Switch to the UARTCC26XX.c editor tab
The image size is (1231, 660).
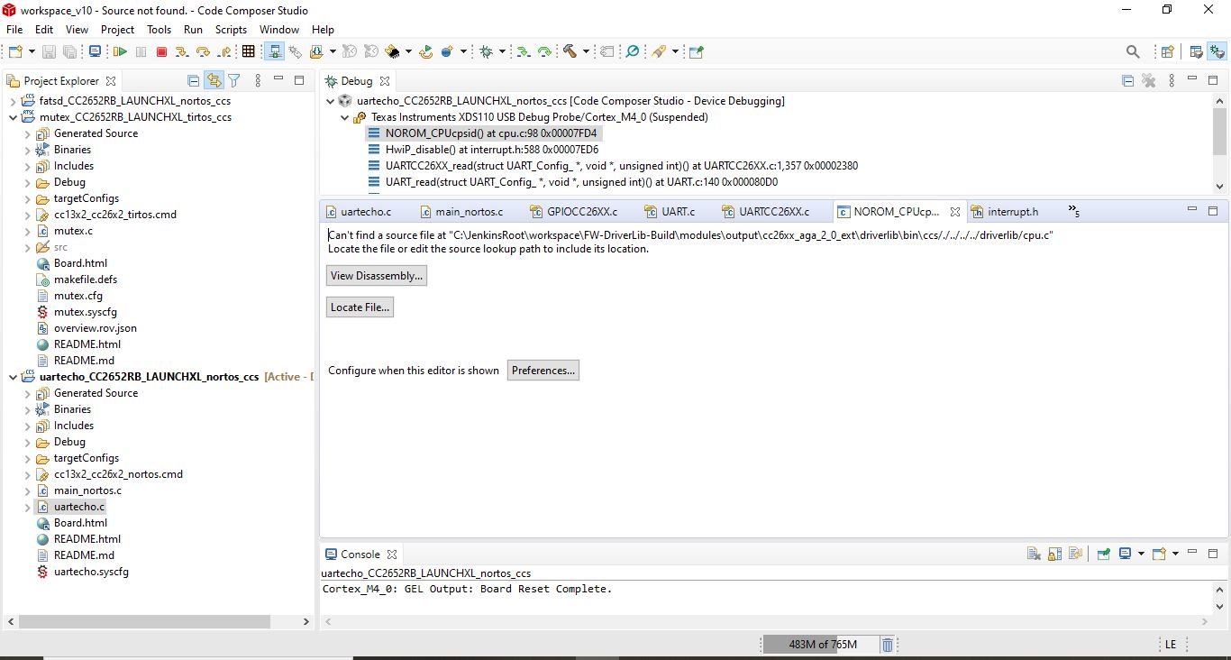765,212
